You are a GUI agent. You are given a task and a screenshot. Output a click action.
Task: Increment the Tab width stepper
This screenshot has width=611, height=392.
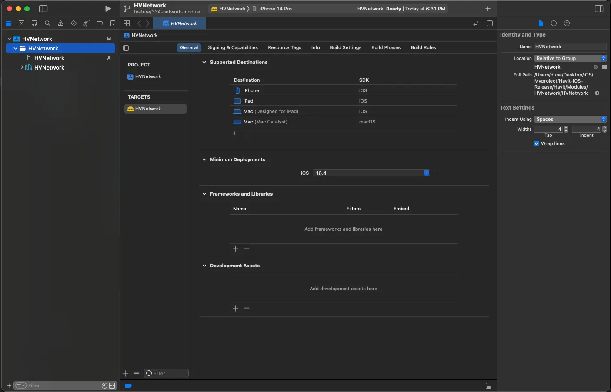click(566, 127)
